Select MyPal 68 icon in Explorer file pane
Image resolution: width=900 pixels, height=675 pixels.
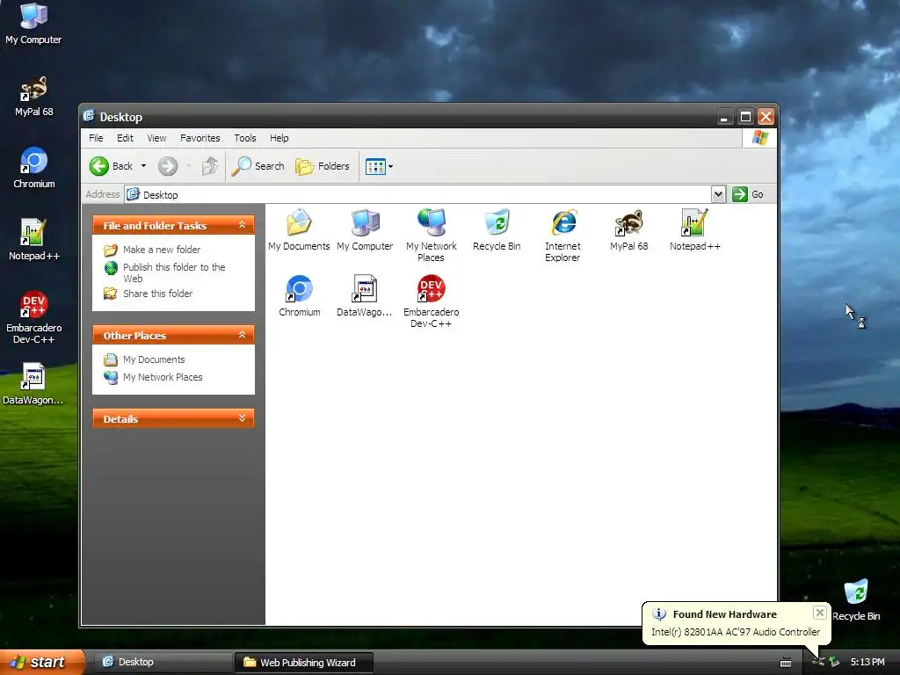pyautogui.click(x=629, y=230)
